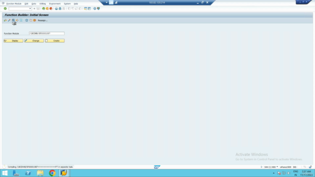Click the Create button

click(x=55, y=41)
